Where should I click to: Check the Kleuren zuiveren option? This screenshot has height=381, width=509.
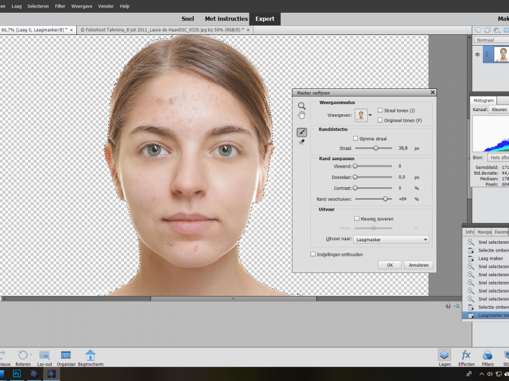[x=357, y=218]
